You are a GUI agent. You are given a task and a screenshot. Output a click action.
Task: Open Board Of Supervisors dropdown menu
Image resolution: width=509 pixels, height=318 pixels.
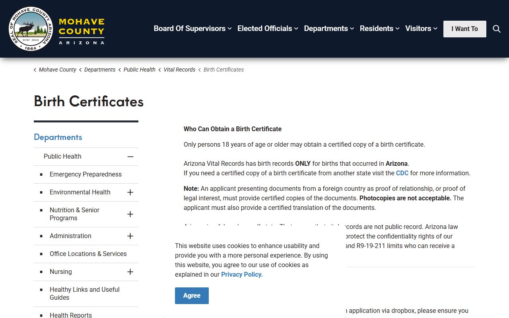pyautogui.click(x=193, y=29)
